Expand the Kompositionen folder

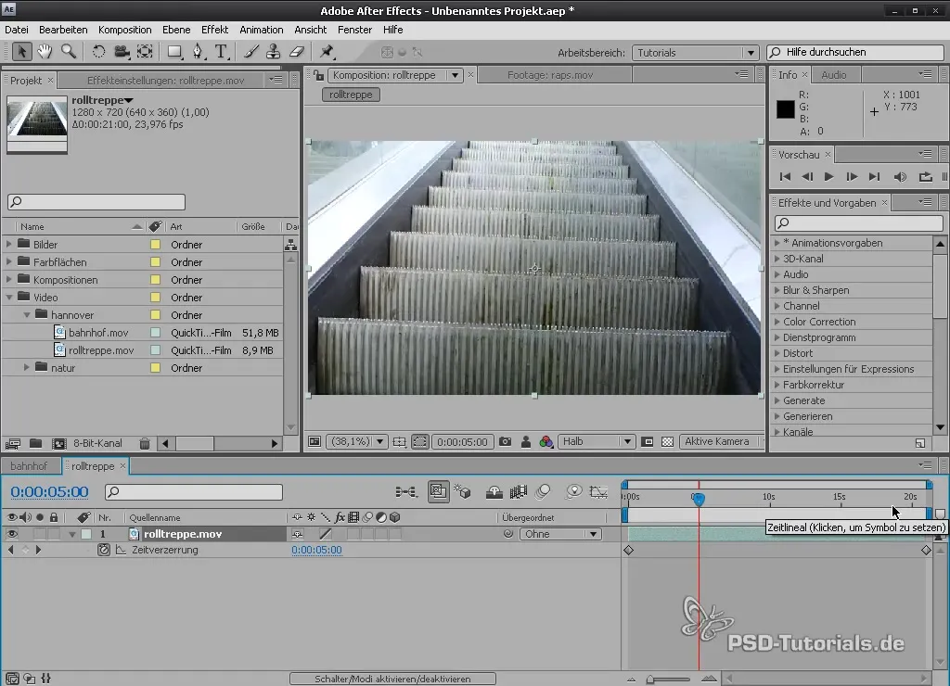click(8, 279)
